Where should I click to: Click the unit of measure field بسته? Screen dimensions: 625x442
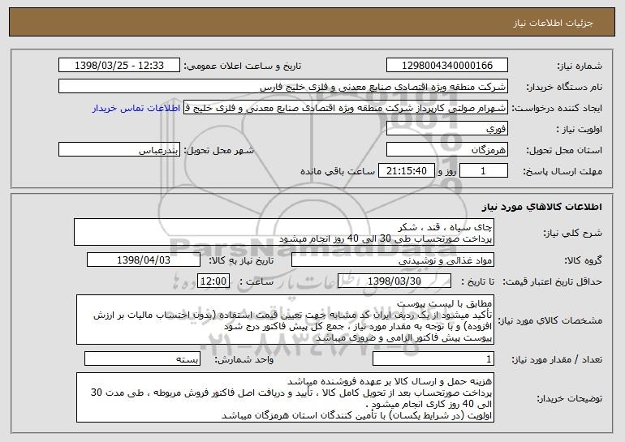[x=142, y=358]
